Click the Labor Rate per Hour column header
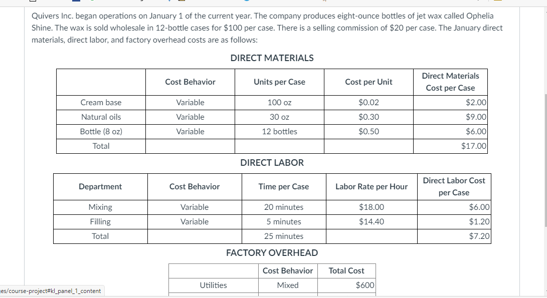Screen dimensions: 547x298 (x=372, y=186)
